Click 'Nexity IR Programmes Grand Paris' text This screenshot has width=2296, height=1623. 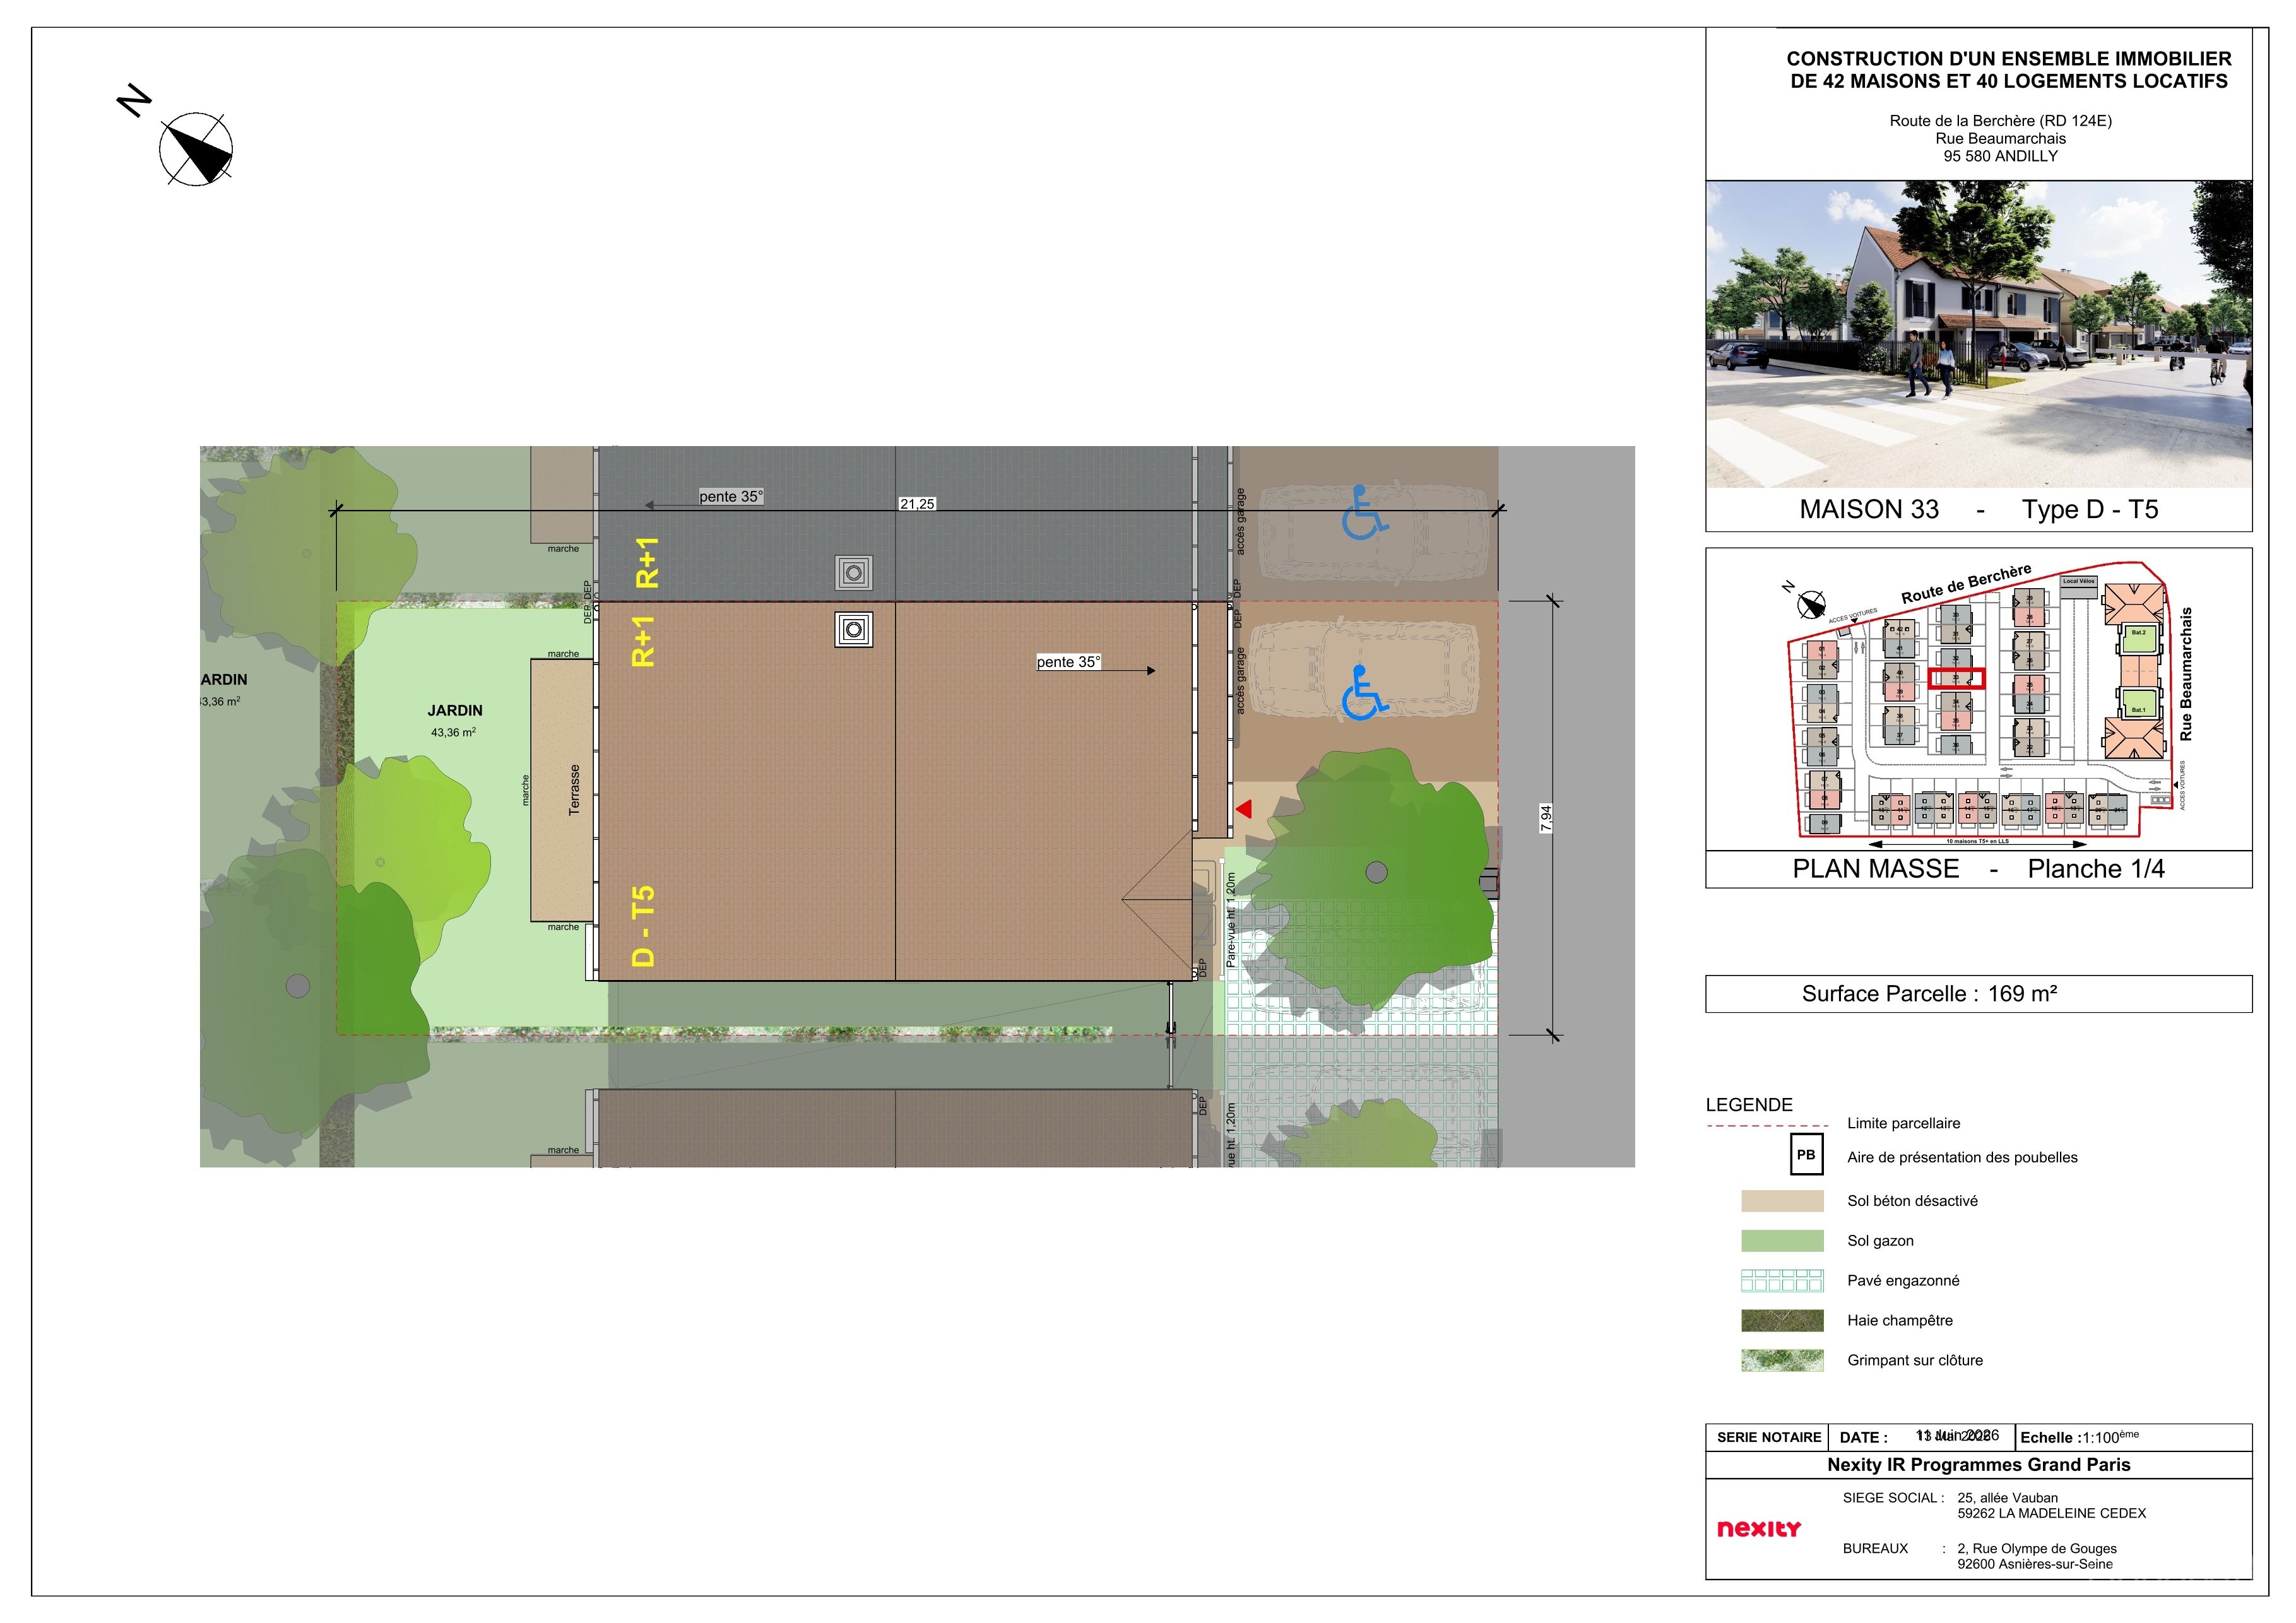click(x=1979, y=1465)
